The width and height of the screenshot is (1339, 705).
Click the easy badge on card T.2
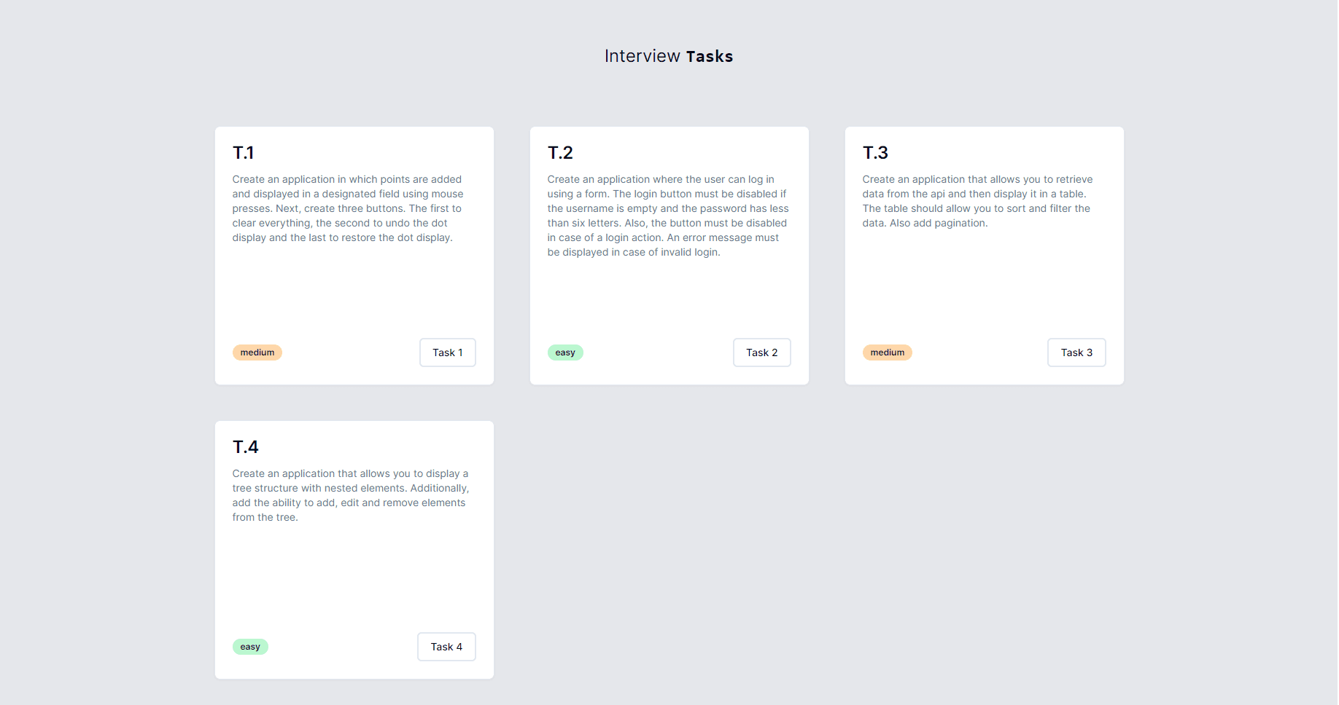[565, 352]
